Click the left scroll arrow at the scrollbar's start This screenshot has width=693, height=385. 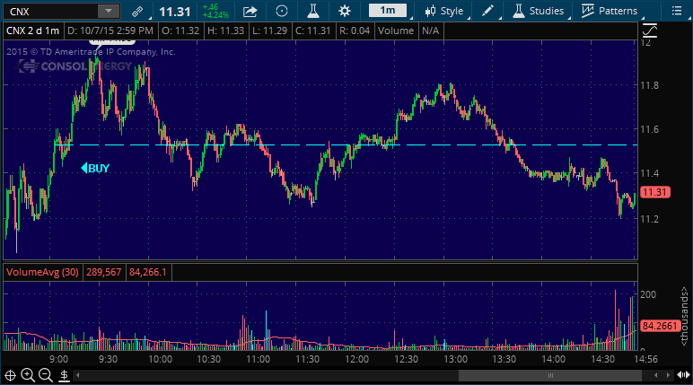tap(78, 376)
